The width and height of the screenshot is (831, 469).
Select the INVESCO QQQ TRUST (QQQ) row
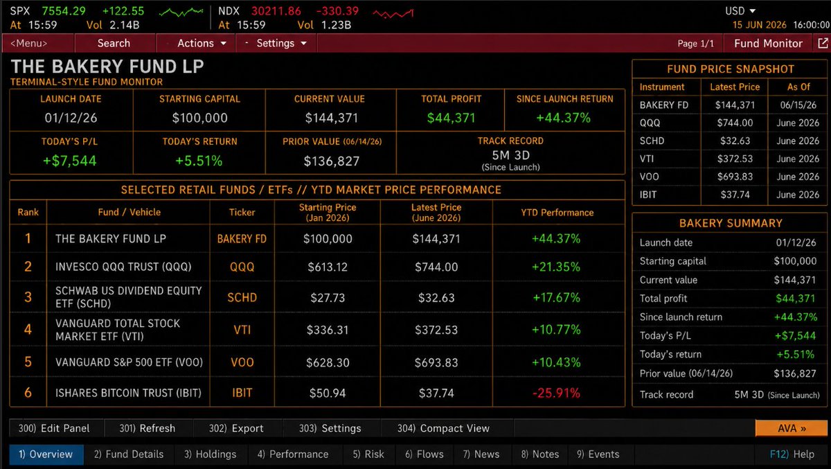pos(317,267)
